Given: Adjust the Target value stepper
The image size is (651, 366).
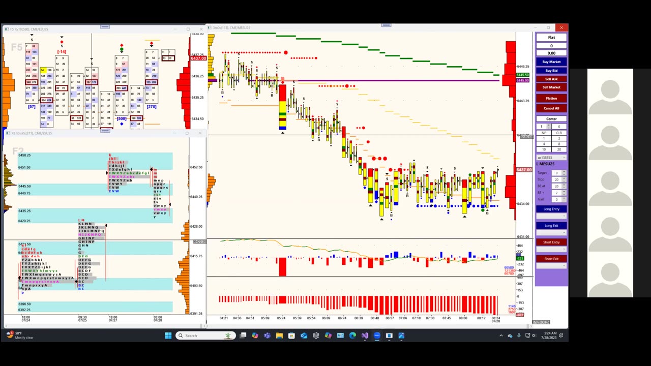Looking at the screenshot, I should pyautogui.click(x=564, y=173).
